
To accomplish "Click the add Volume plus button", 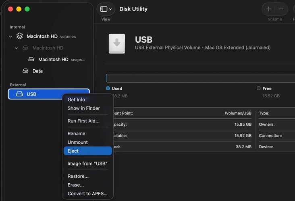I will (x=268, y=9).
